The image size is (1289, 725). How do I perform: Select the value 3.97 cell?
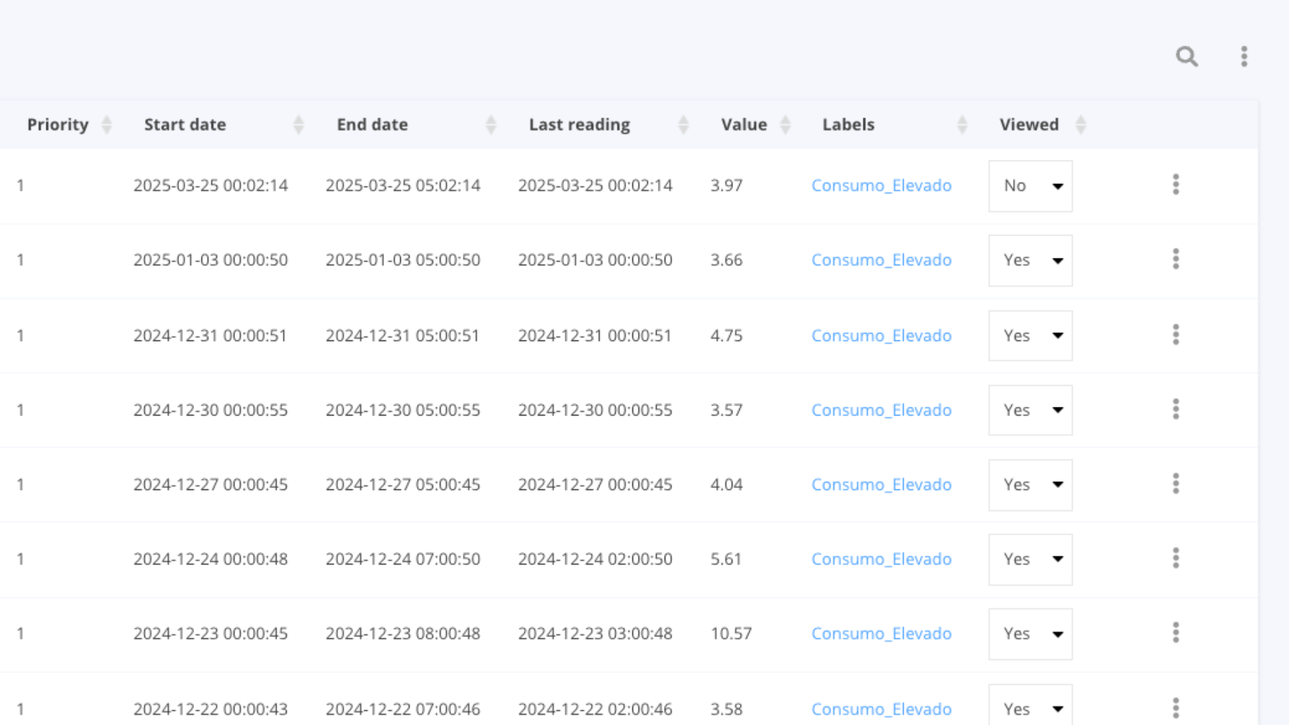click(x=726, y=186)
